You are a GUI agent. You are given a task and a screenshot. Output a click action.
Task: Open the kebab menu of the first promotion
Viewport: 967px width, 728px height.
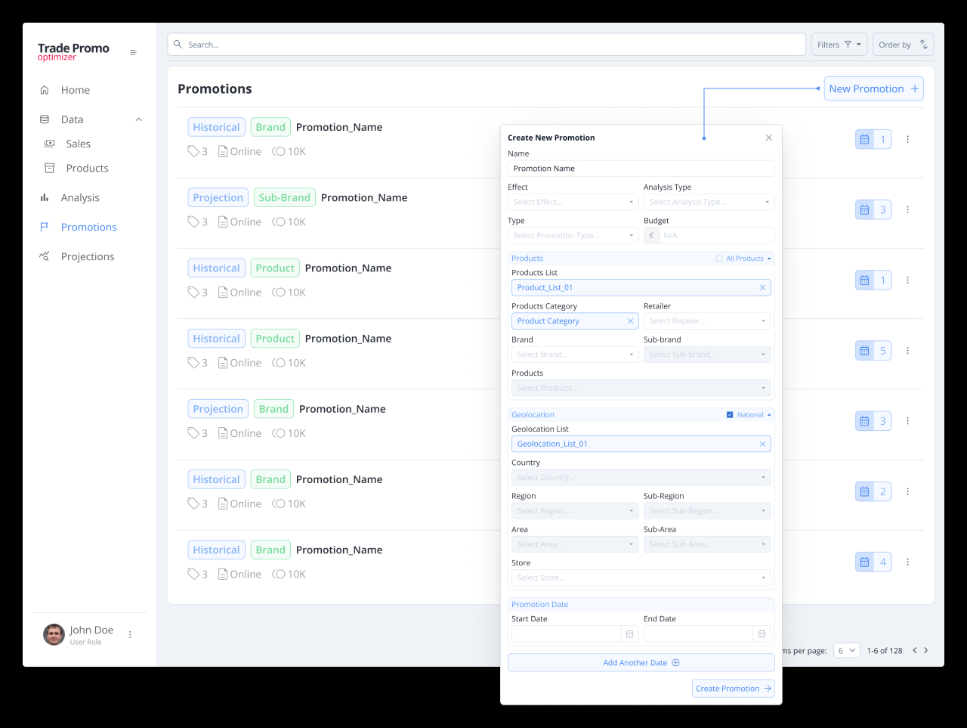pyautogui.click(x=907, y=140)
